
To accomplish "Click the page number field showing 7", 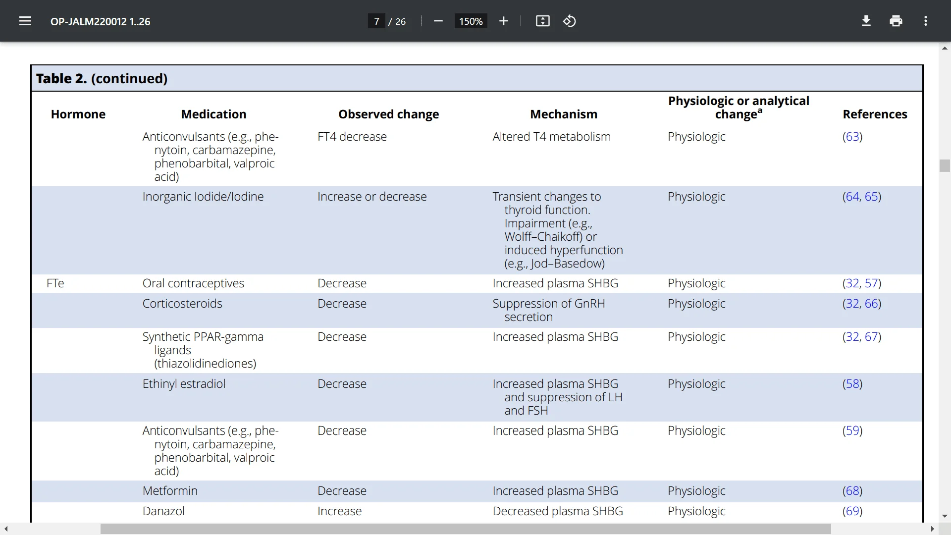I will [x=376, y=21].
